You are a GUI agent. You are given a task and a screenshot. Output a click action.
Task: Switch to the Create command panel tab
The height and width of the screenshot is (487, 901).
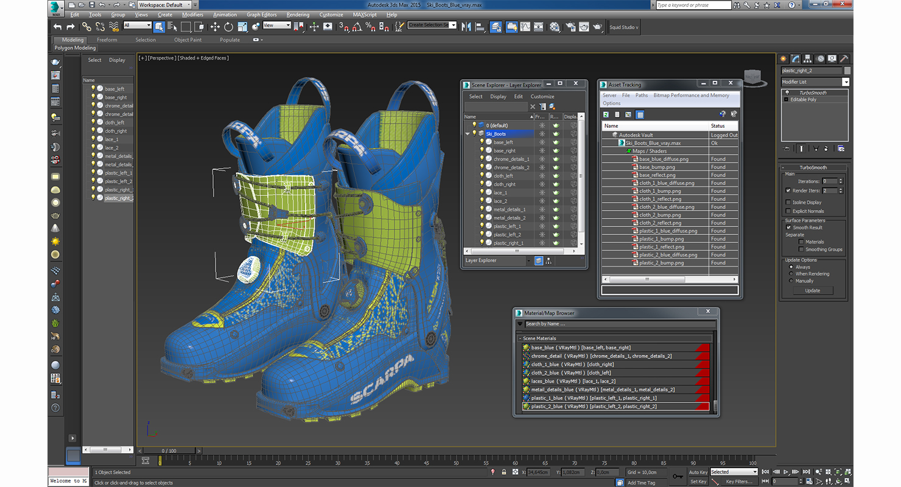[784, 59]
